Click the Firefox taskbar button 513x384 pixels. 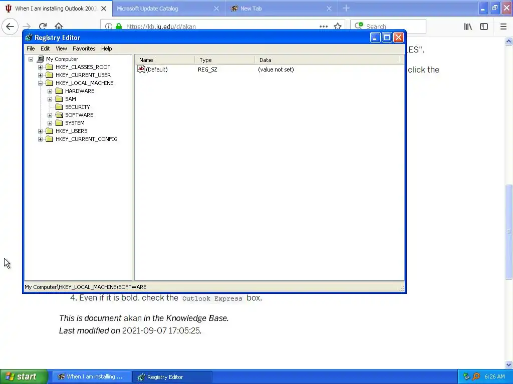click(92, 377)
